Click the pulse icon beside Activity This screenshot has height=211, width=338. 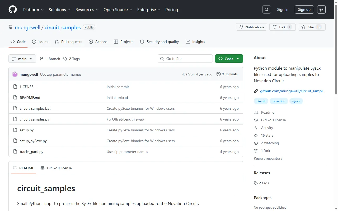point(256,128)
